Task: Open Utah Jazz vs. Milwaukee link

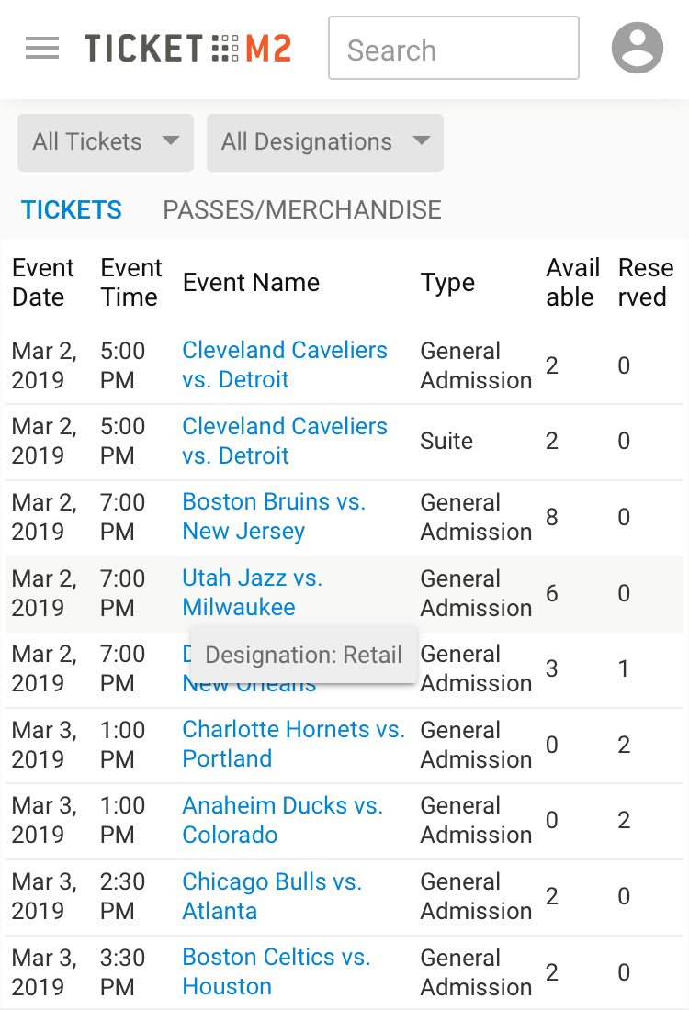Action: (x=253, y=592)
